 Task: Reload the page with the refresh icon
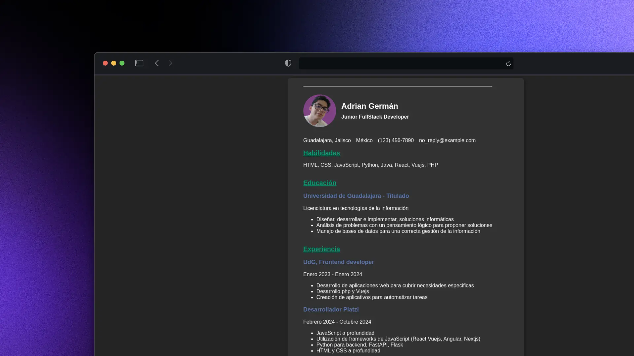(508, 63)
